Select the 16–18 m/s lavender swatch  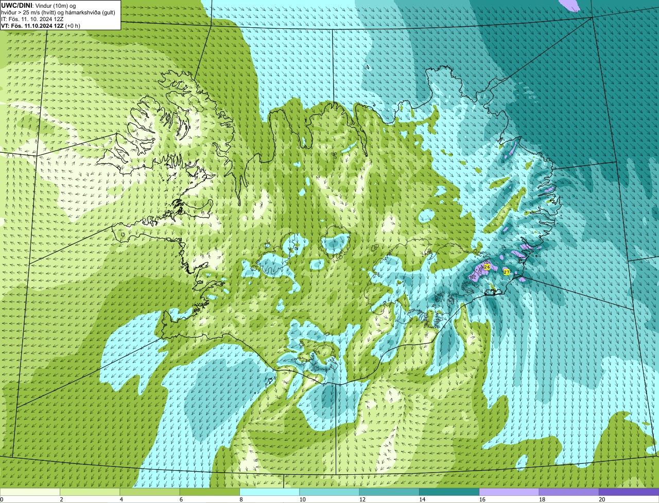click(x=509, y=492)
